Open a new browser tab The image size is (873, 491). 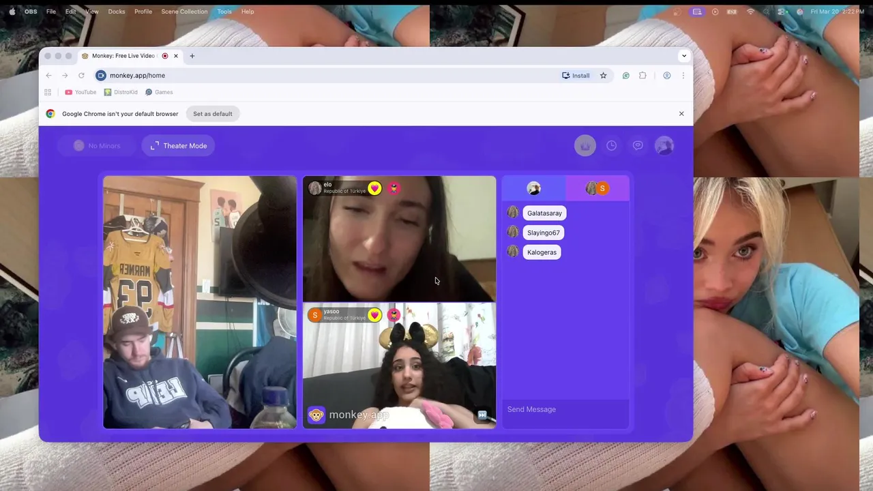pyautogui.click(x=192, y=56)
